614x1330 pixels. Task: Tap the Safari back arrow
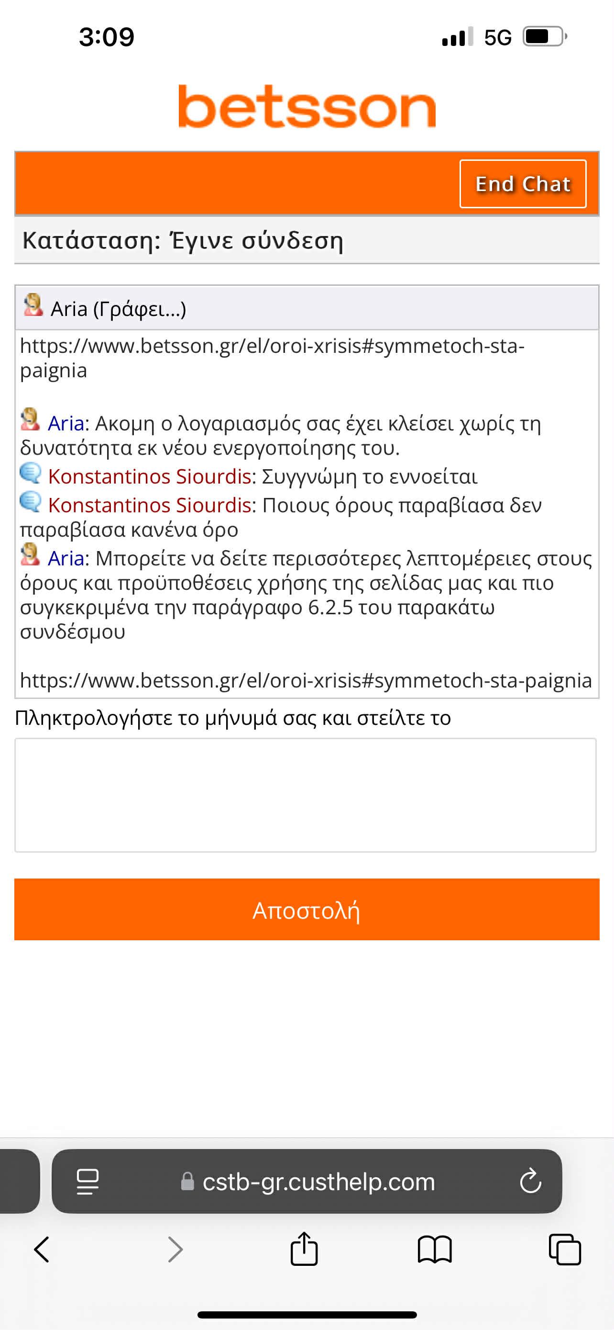coord(42,1250)
